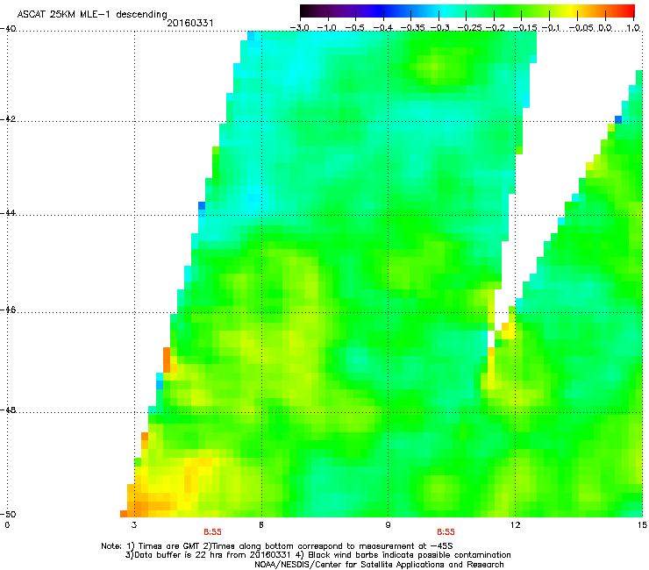Click red 8:55 time between longitudes 9 and 12

pyautogui.click(x=446, y=532)
